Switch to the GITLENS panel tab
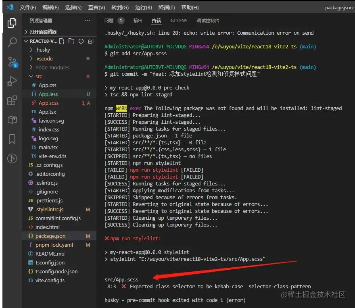The image size is (355, 308). pyautogui.click(x=179, y=21)
